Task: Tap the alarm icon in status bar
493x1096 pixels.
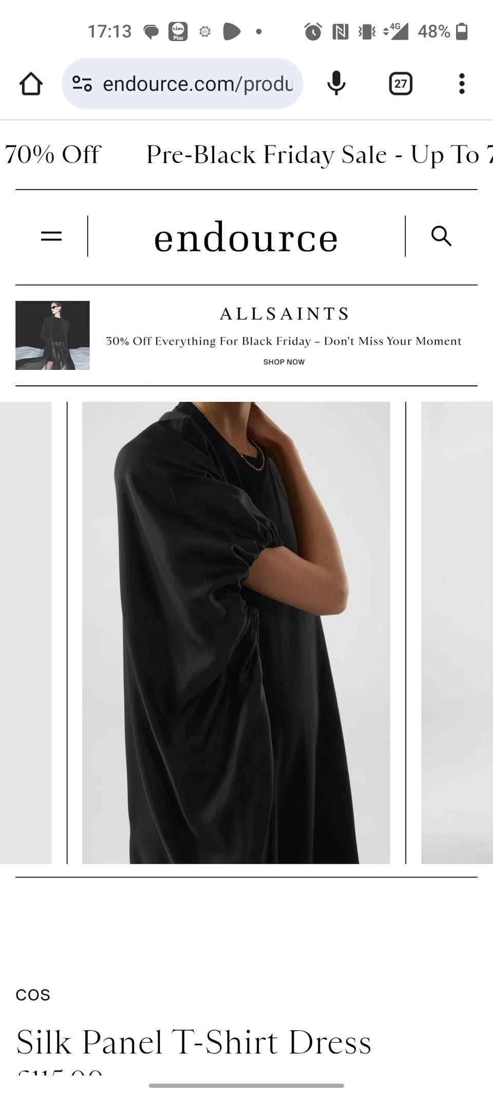Action: (313, 31)
